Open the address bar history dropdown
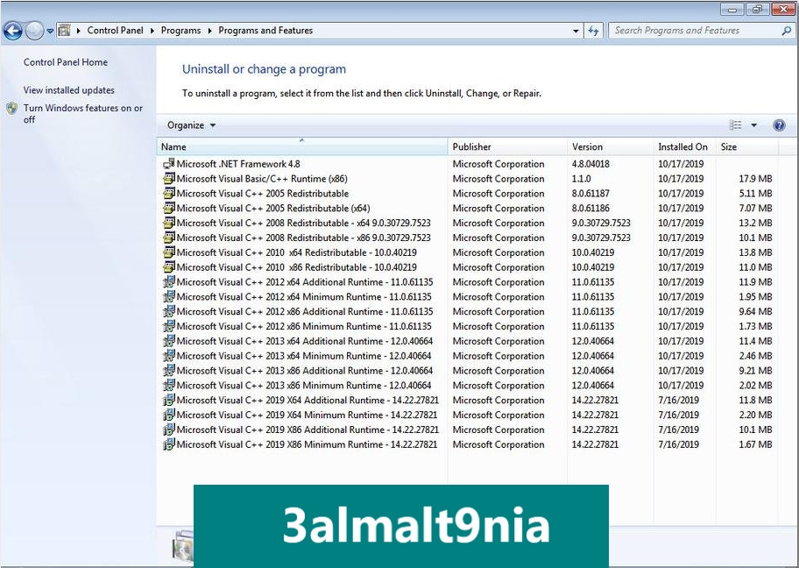799x568 pixels. tap(576, 31)
